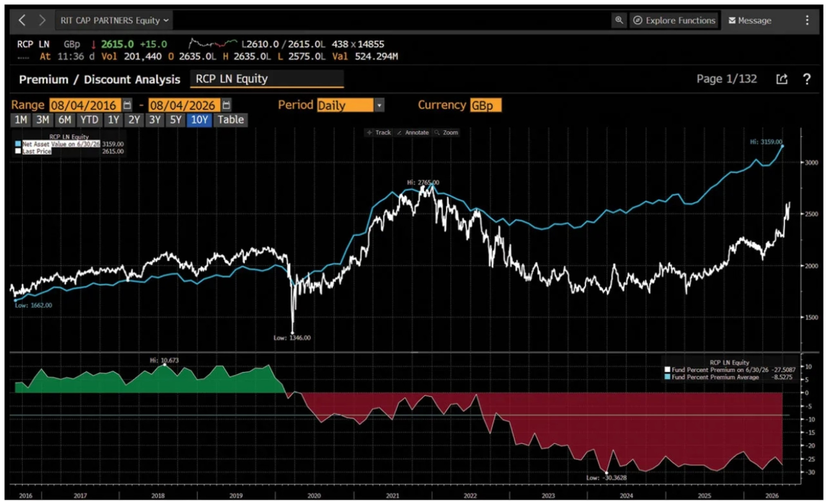Click the 2020 label on the time axis

314,495
